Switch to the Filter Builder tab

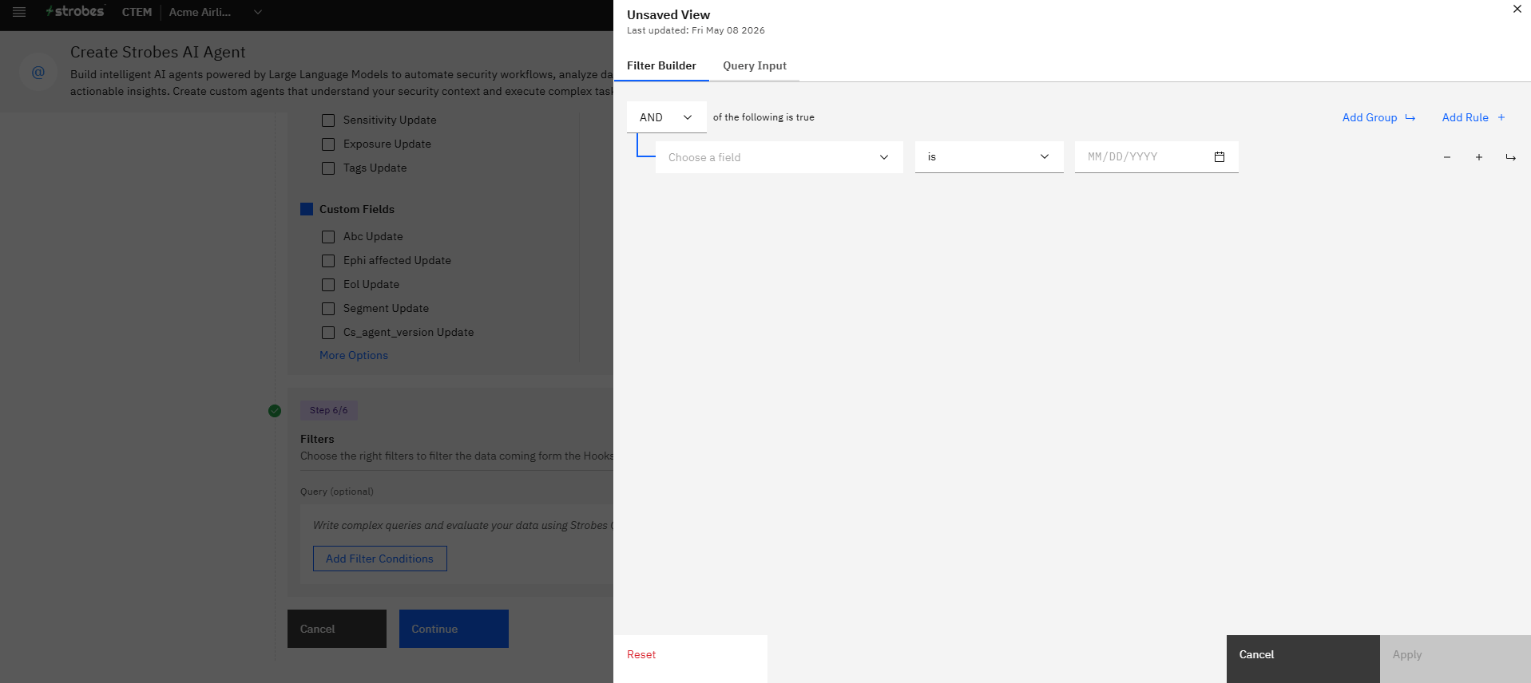point(661,65)
